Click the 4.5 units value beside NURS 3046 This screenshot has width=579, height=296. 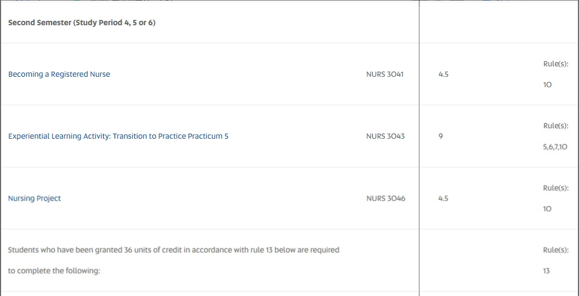pyautogui.click(x=443, y=198)
